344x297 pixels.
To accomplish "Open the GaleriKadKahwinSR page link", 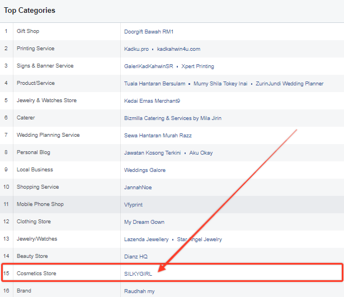I will (x=149, y=66).
